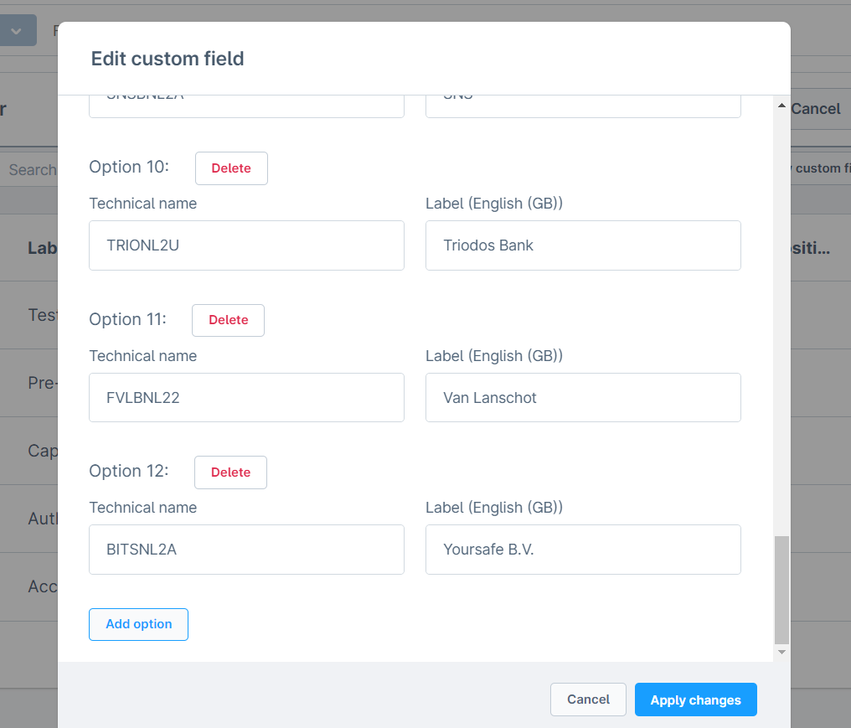Click the background Search field
This screenshot has height=728, width=851.
32,170
